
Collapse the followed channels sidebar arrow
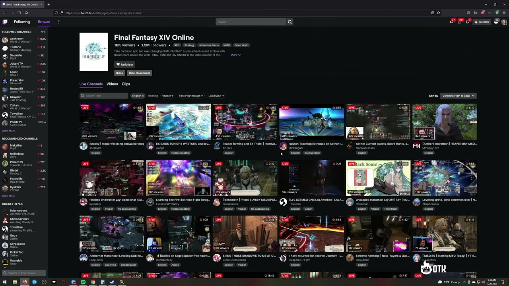(43, 32)
